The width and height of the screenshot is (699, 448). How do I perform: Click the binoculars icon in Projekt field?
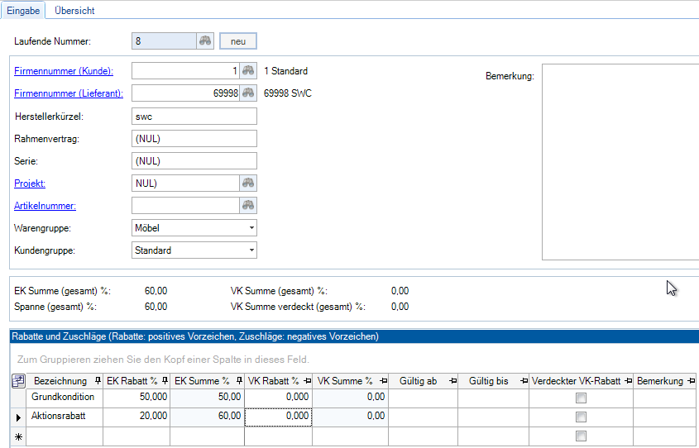[247, 183]
